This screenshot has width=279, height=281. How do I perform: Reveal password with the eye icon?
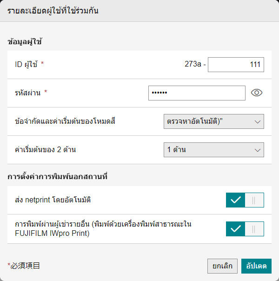pyautogui.click(x=257, y=93)
